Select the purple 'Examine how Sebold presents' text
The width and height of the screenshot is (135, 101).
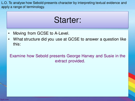38,56
